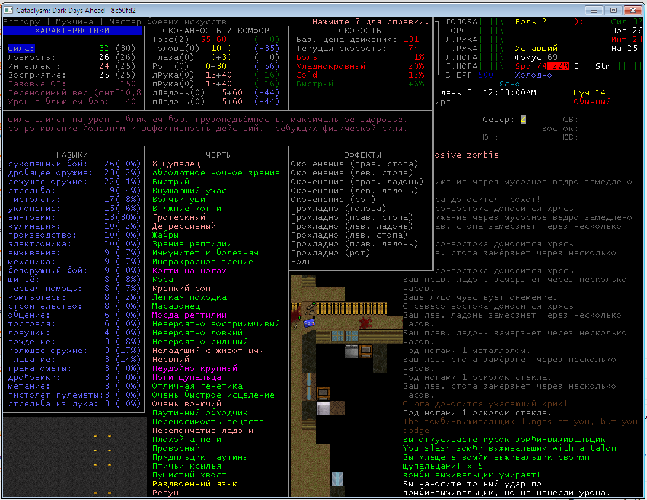Click the П.НОГА body part health bar

490,66
